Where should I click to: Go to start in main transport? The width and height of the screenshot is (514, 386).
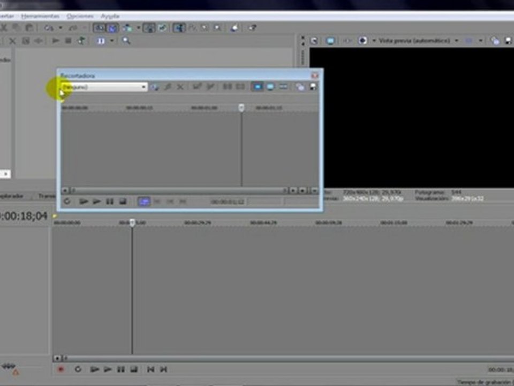(151, 369)
